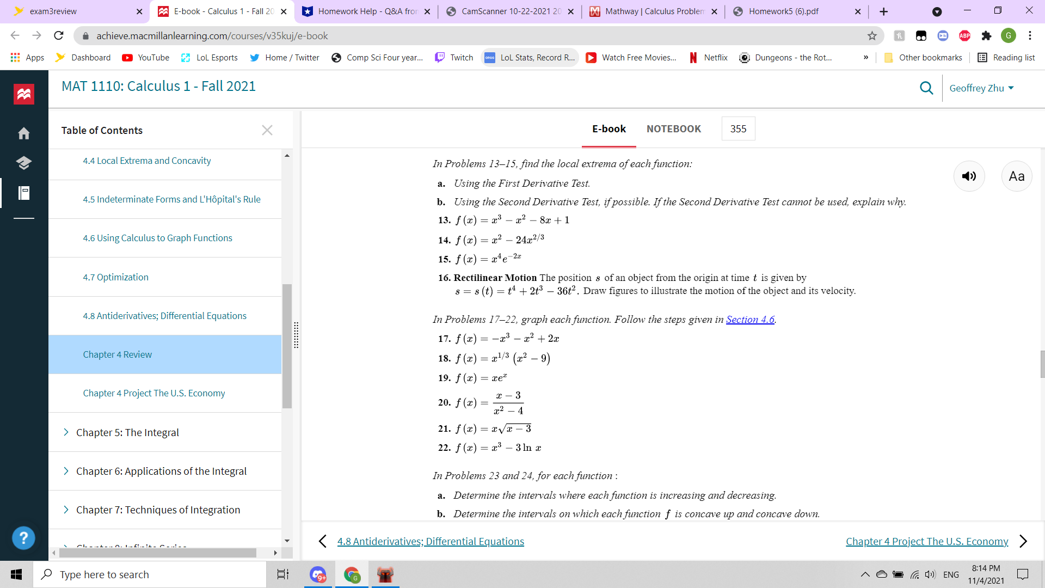Open the notebook panel icon in sidebar
This screenshot has width=1045, height=588.
click(24, 193)
